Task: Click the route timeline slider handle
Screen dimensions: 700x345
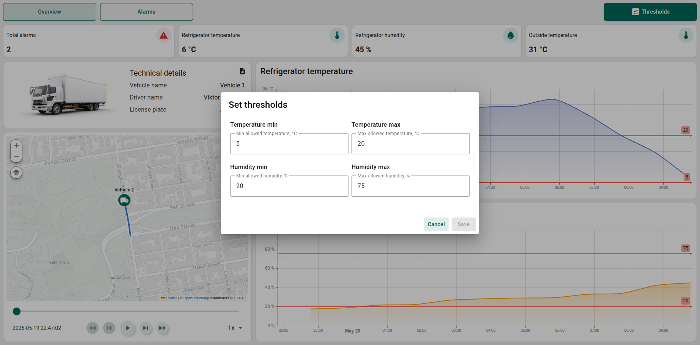Action: (x=17, y=311)
